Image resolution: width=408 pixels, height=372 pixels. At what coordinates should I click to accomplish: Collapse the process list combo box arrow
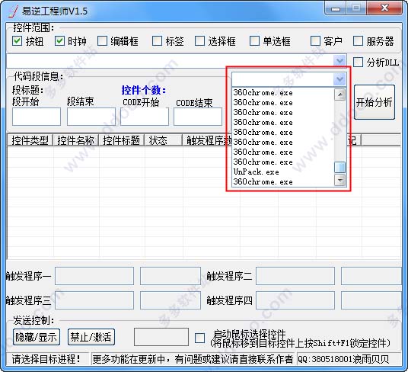[x=339, y=79]
